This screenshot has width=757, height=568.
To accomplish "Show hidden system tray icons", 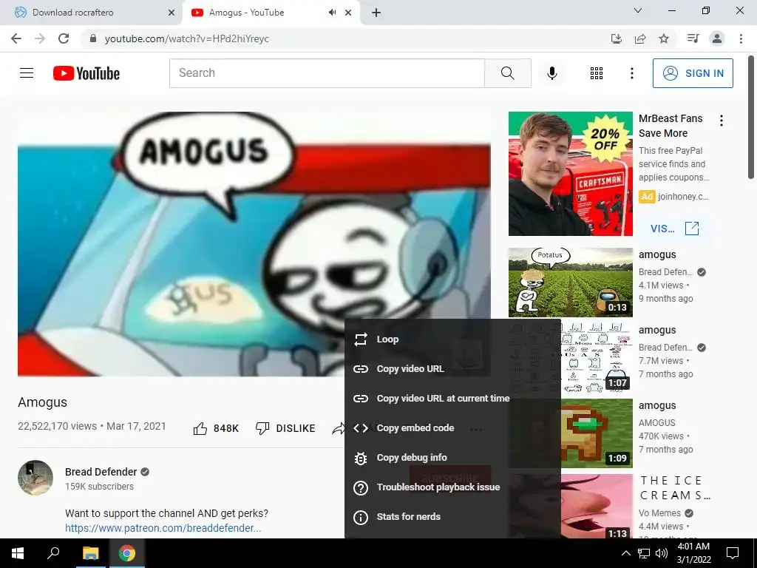I will pyautogui.click(x=625, y=553).
